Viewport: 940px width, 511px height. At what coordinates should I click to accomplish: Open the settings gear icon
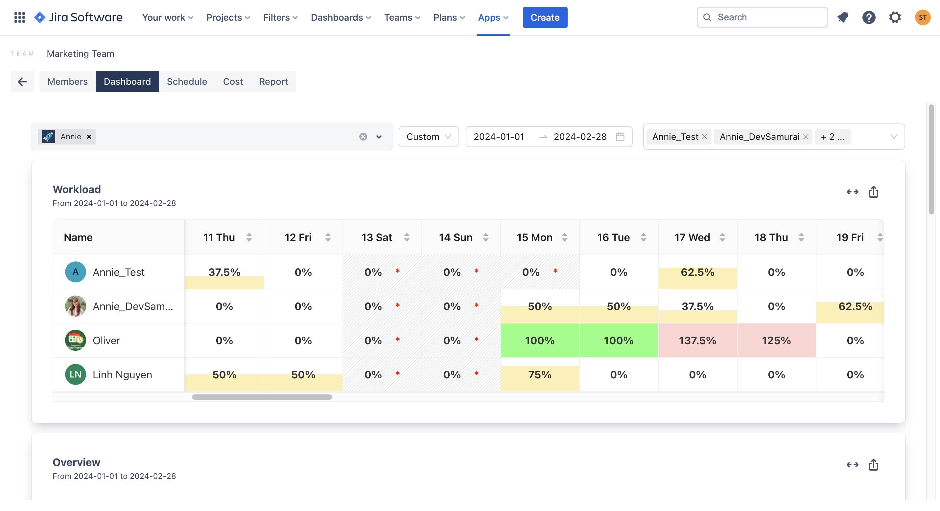[895, 17]
